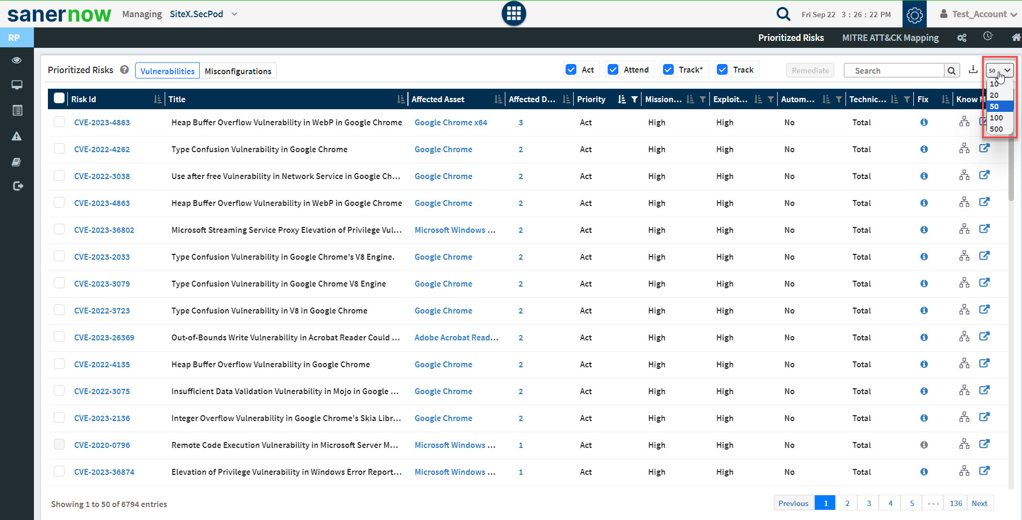The image size is (1022, 520).
Task: Switch to the Misconfigurations tab
Action: click(x=238, y=71)
